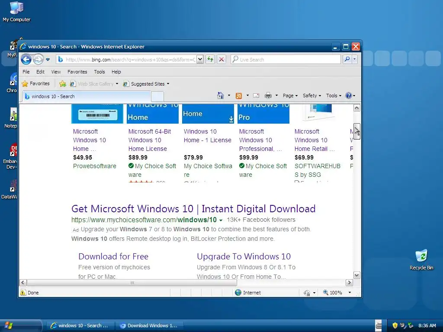Screen dimensions: 443x332
Task: Click 'windows 10 - Search' taskbar button
Action: click(x=80, y=326)
